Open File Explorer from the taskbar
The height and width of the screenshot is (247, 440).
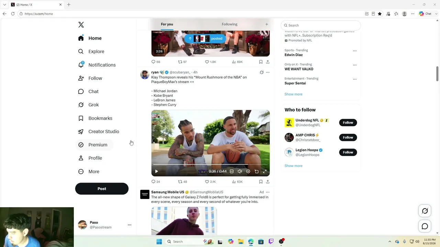[x=241, y=242]
